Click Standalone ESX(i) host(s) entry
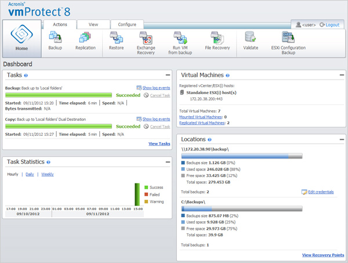The image size is (348, 263). 211,92
